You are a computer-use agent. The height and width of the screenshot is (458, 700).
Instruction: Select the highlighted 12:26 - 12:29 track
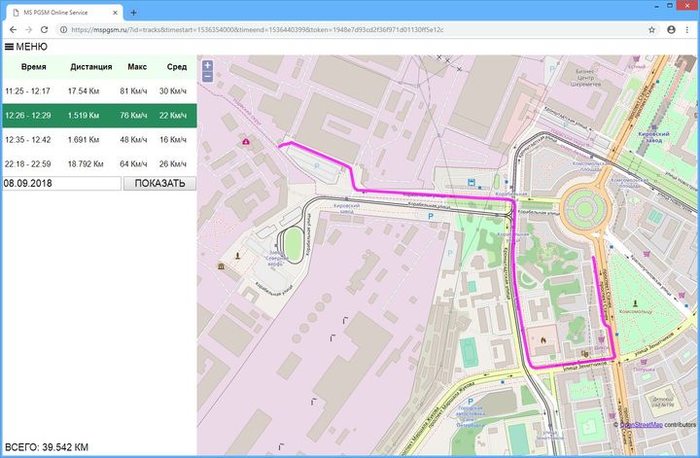coord(97,116)
